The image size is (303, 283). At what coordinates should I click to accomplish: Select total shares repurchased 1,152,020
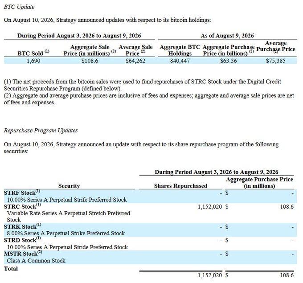coord(210,275)
